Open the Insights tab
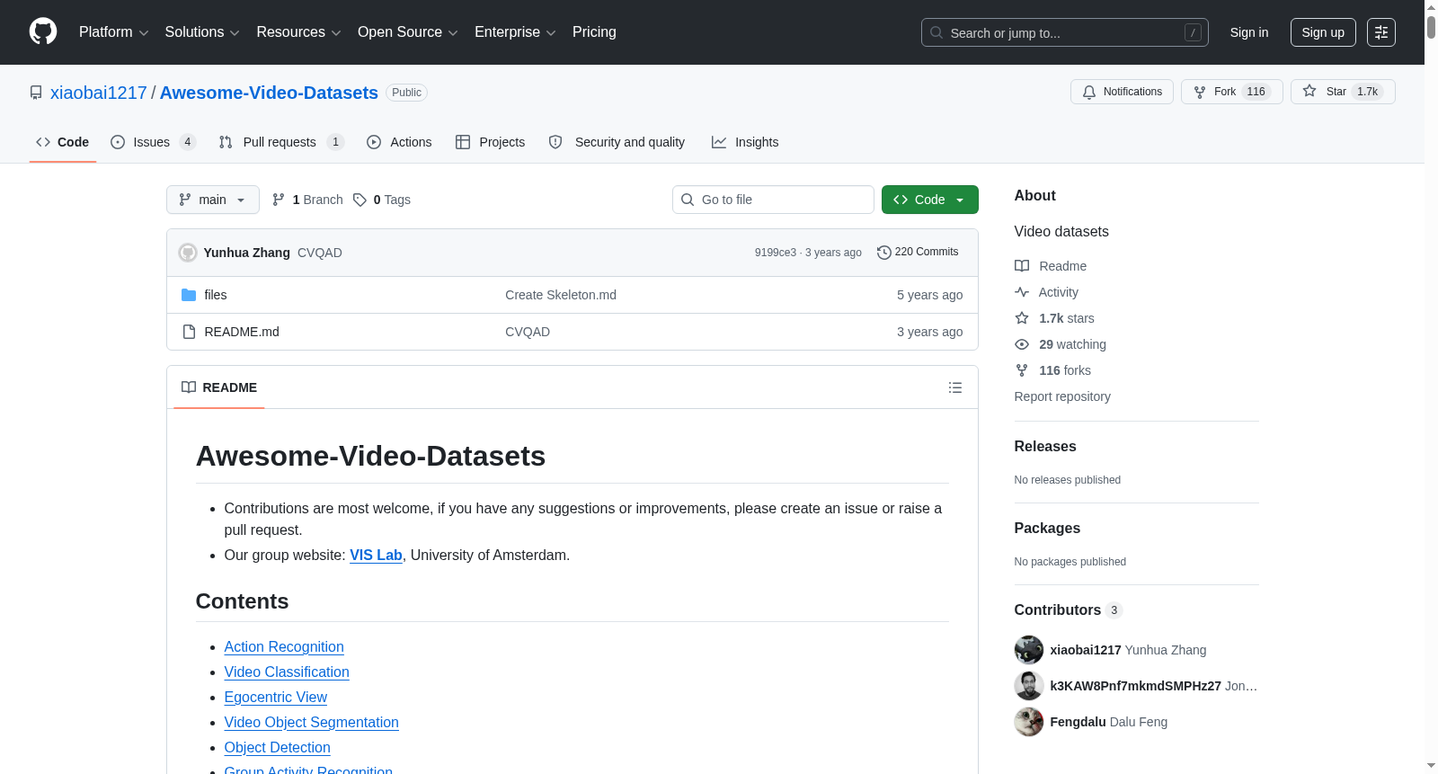The width and height of the screenshot is (1438, 774). tap(745, 142)
